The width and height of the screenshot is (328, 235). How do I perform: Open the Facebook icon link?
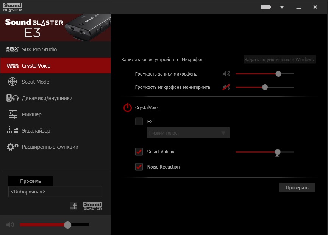[73, 206]
